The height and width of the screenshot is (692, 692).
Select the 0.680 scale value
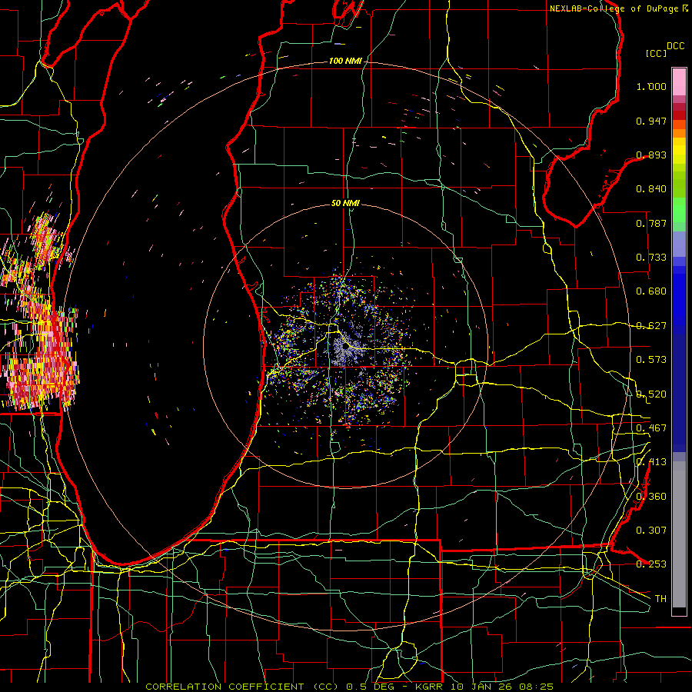(651, 291)
